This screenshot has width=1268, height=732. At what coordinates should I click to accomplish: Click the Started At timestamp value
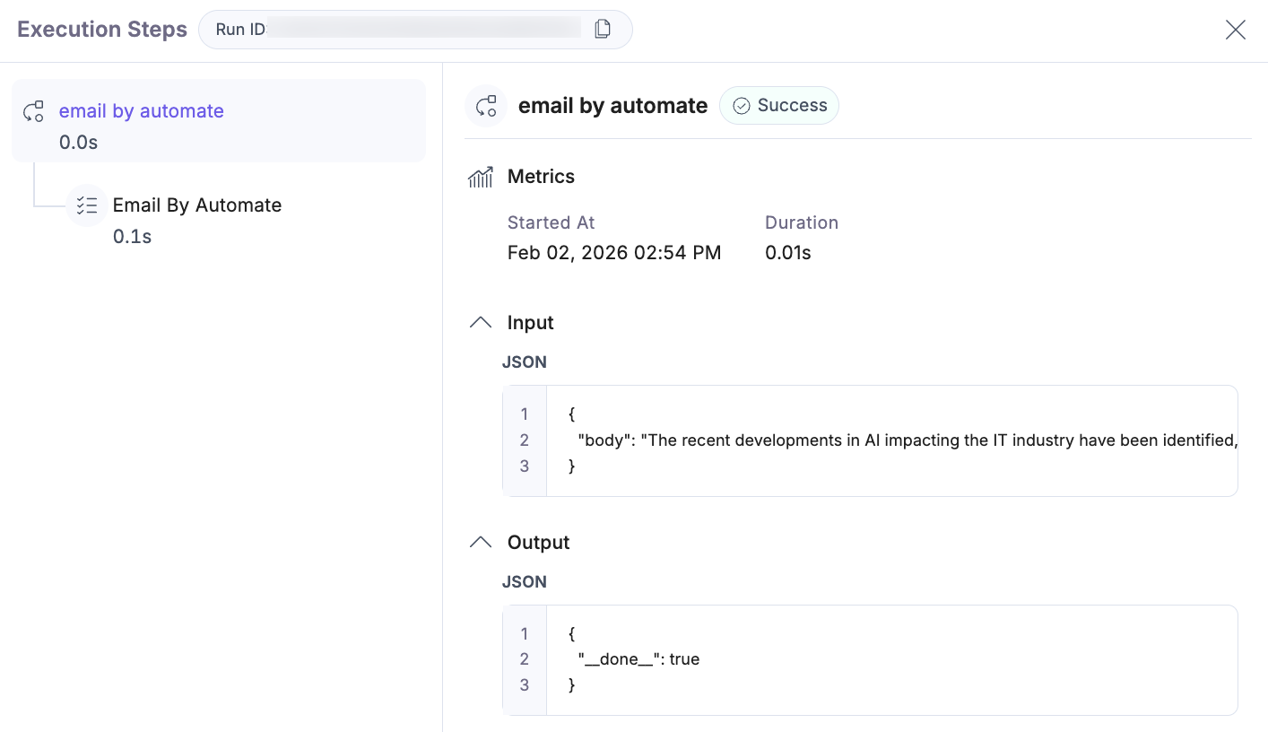[x=614, y=252]
